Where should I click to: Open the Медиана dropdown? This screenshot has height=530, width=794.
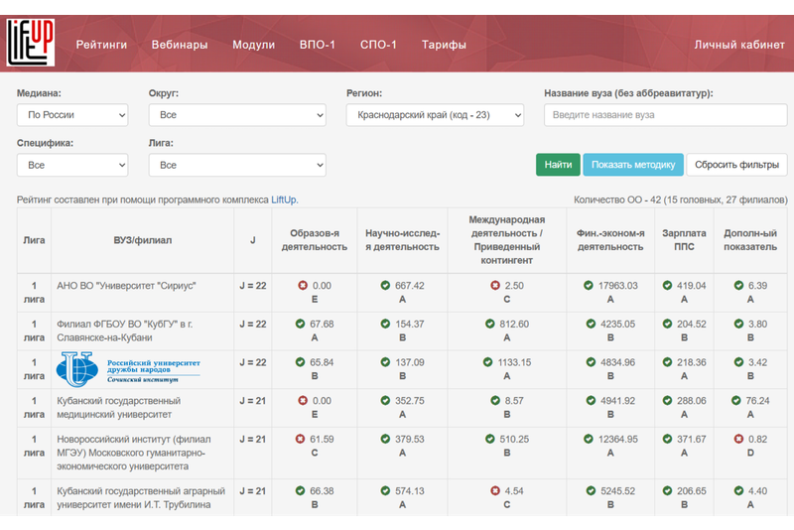(x=72, y=115)
